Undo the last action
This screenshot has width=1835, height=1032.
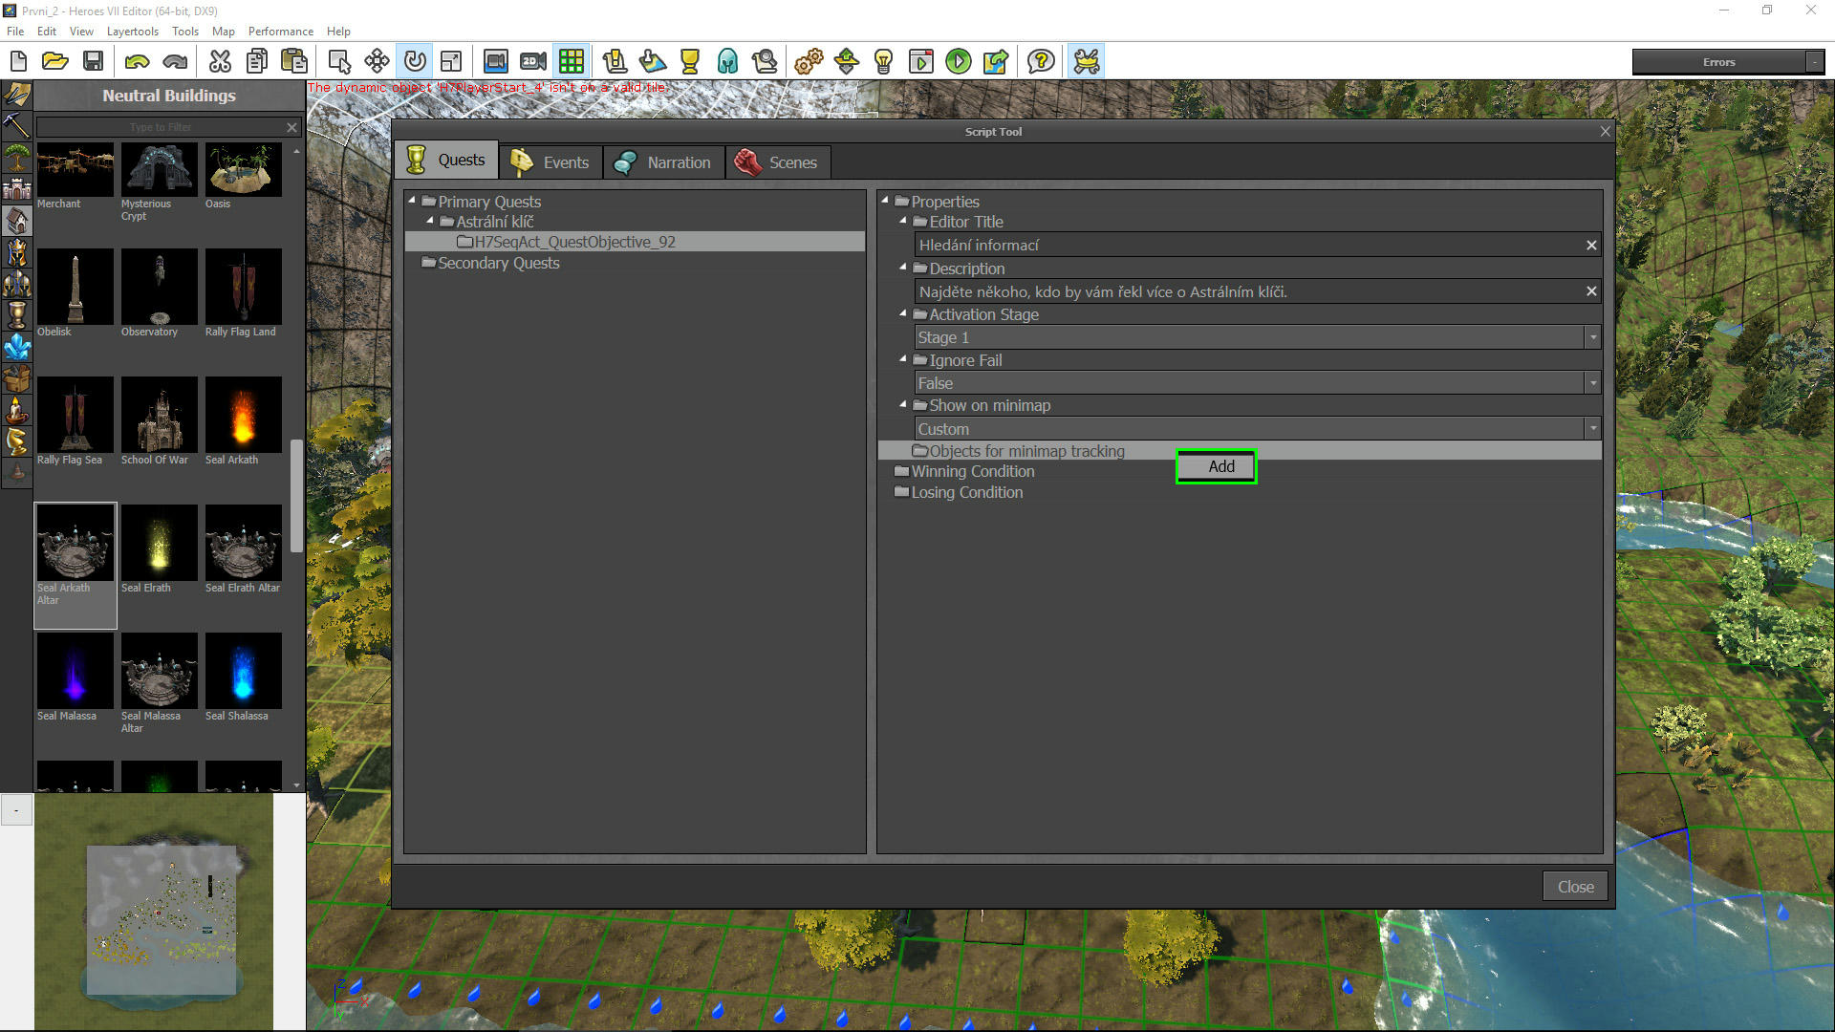(x=137, y=62)
